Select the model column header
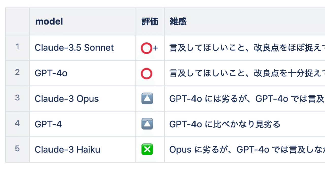The width and height of the screenshot is (325, 170). pos(83,22)
